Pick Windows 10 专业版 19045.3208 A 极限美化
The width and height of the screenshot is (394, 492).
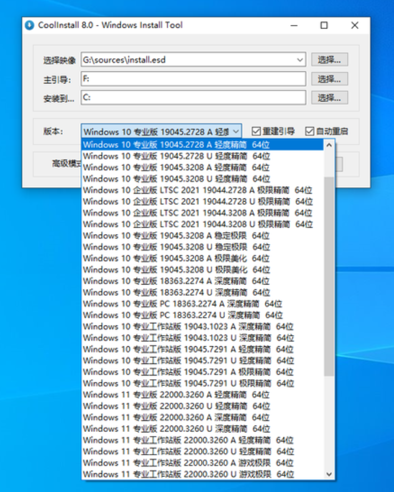[x=203, y=258]
